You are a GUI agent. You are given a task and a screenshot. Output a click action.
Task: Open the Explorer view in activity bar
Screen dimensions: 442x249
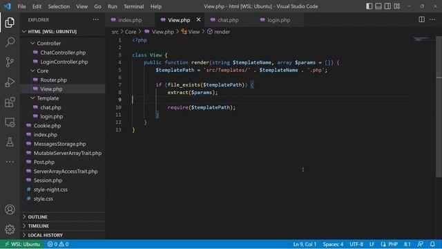pos(10,22)
